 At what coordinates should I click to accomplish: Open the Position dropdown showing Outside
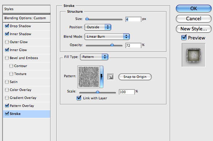(x=98, y=27)
